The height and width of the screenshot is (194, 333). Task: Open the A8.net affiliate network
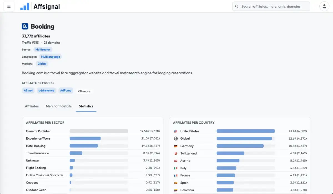[28, 90]
